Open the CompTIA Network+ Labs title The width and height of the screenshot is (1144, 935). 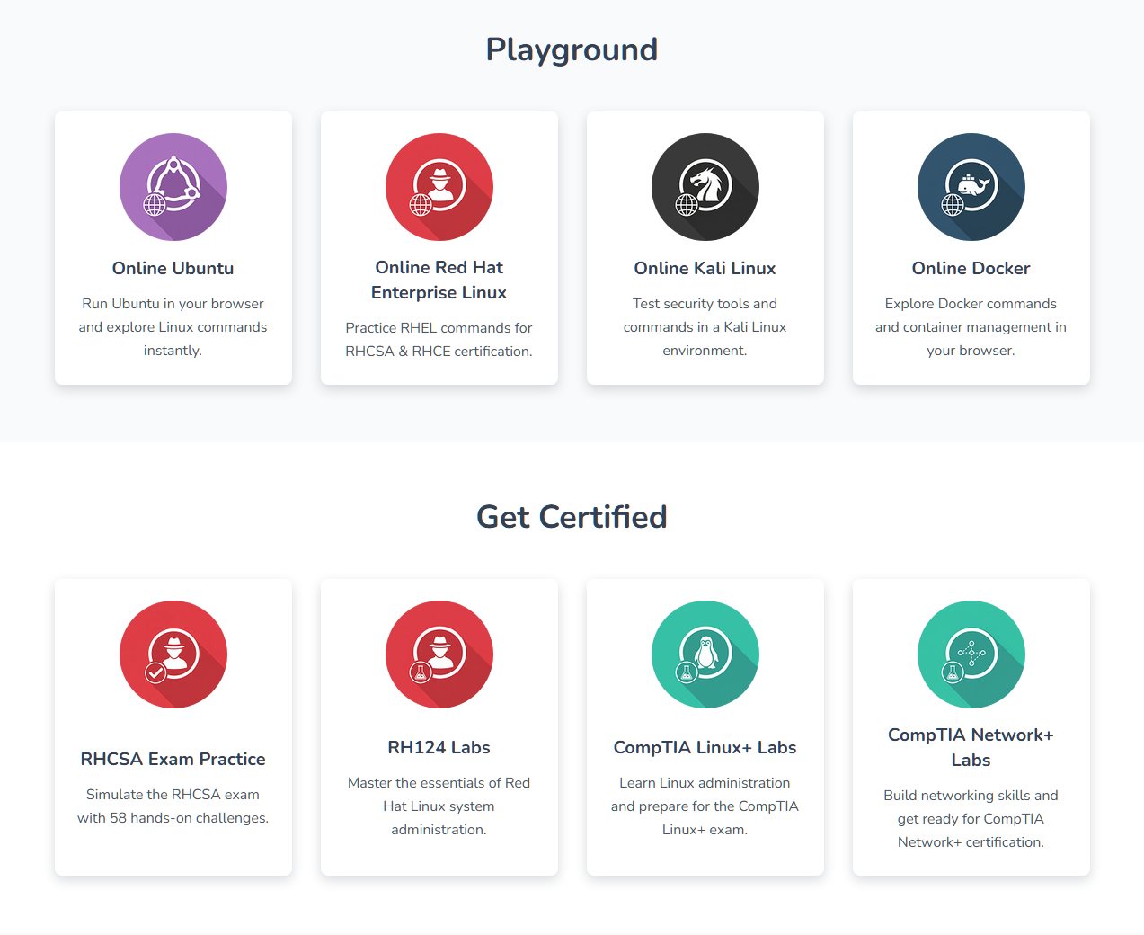click(971, 747)
